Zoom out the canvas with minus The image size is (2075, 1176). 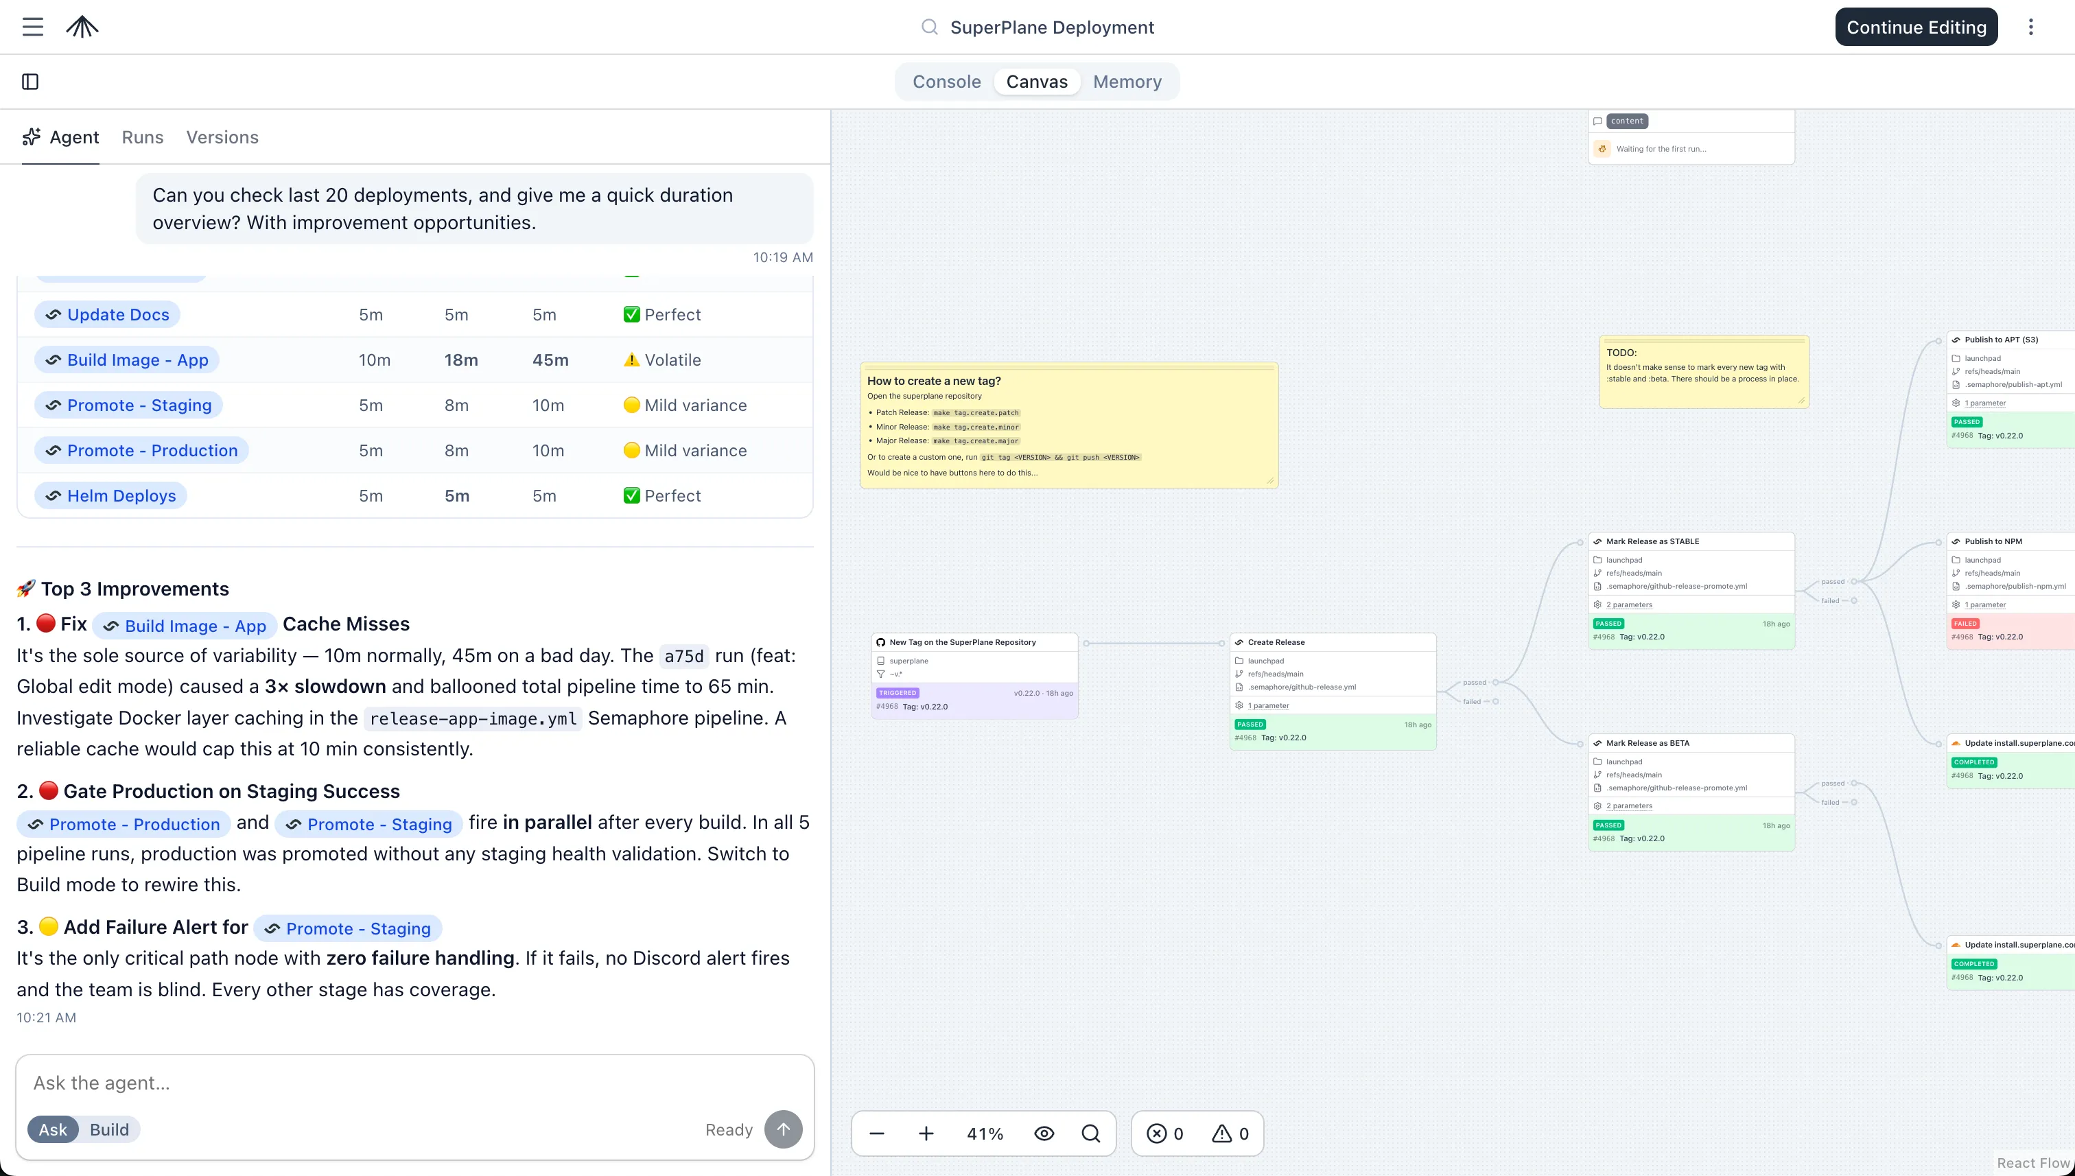pyautogui.click(x=876, y=1133)
